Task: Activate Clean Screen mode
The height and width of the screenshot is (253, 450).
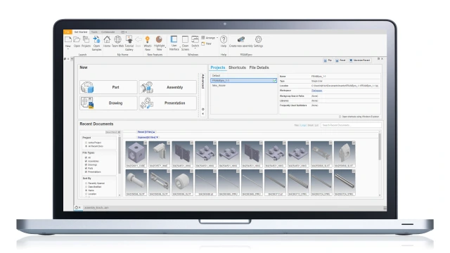Action: (x=185, y=39)
